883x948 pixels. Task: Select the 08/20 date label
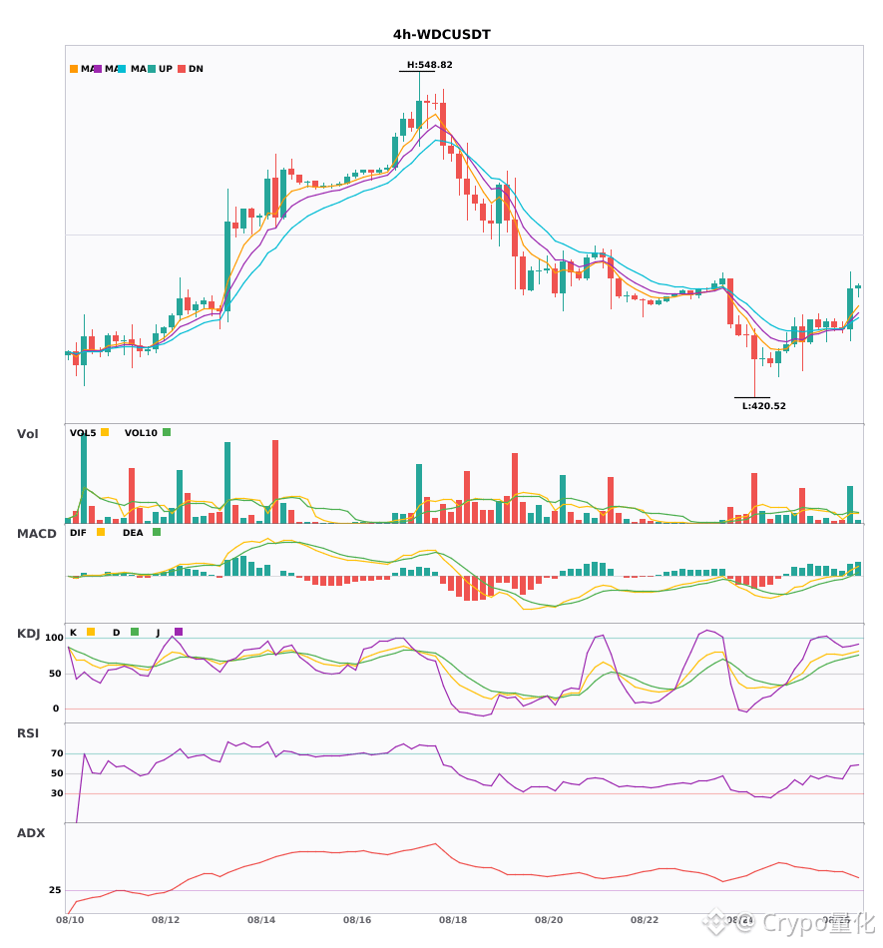pyautogui.click(x=549, y=920)
